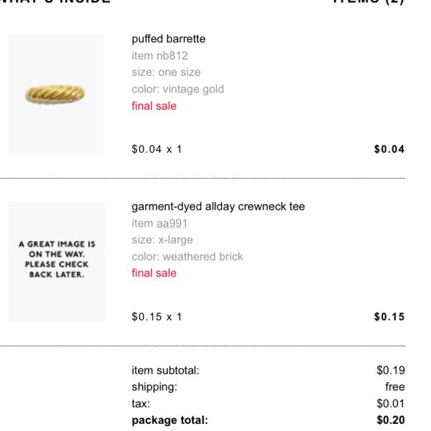
Task: Click the size: one size line
Action: (166, 73)
